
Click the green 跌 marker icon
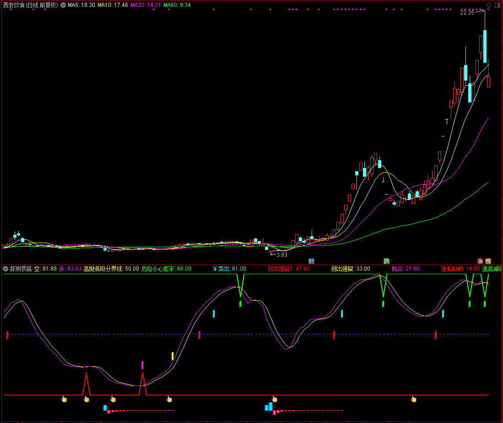pyautogui.click(x=387, y=261)
